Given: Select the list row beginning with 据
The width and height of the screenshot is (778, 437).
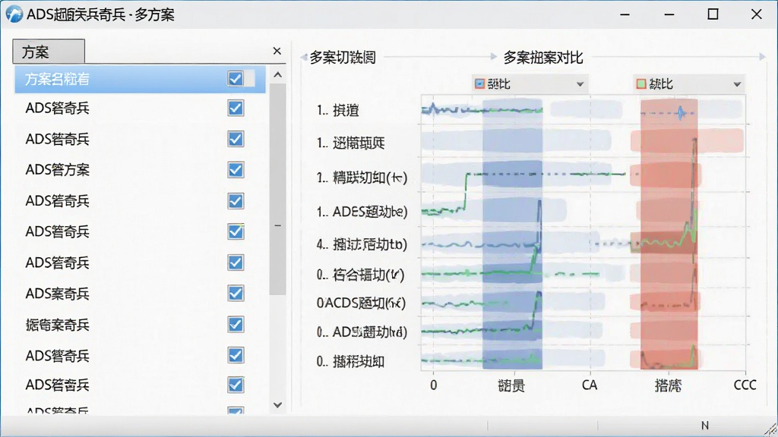Looking at the screenshot, I should 140,325.
